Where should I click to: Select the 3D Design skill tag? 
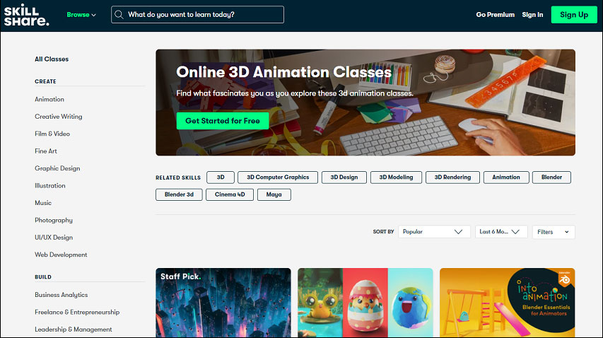(x=344, y=177)
